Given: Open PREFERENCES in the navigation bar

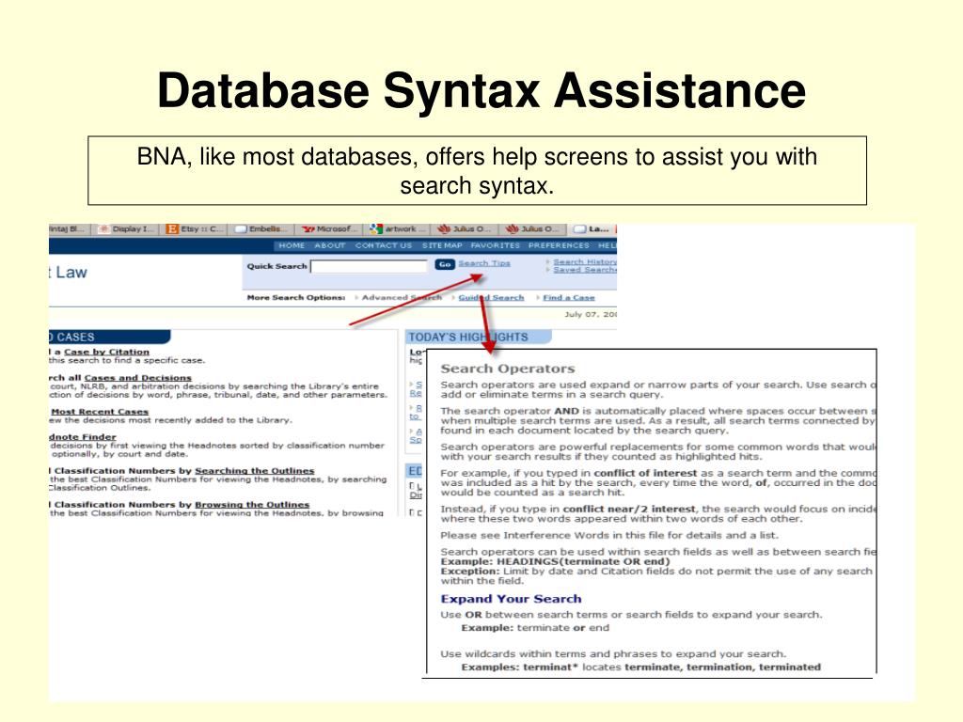Looking at the screenshot, I should pyautogui.click(x=559, y=245).
